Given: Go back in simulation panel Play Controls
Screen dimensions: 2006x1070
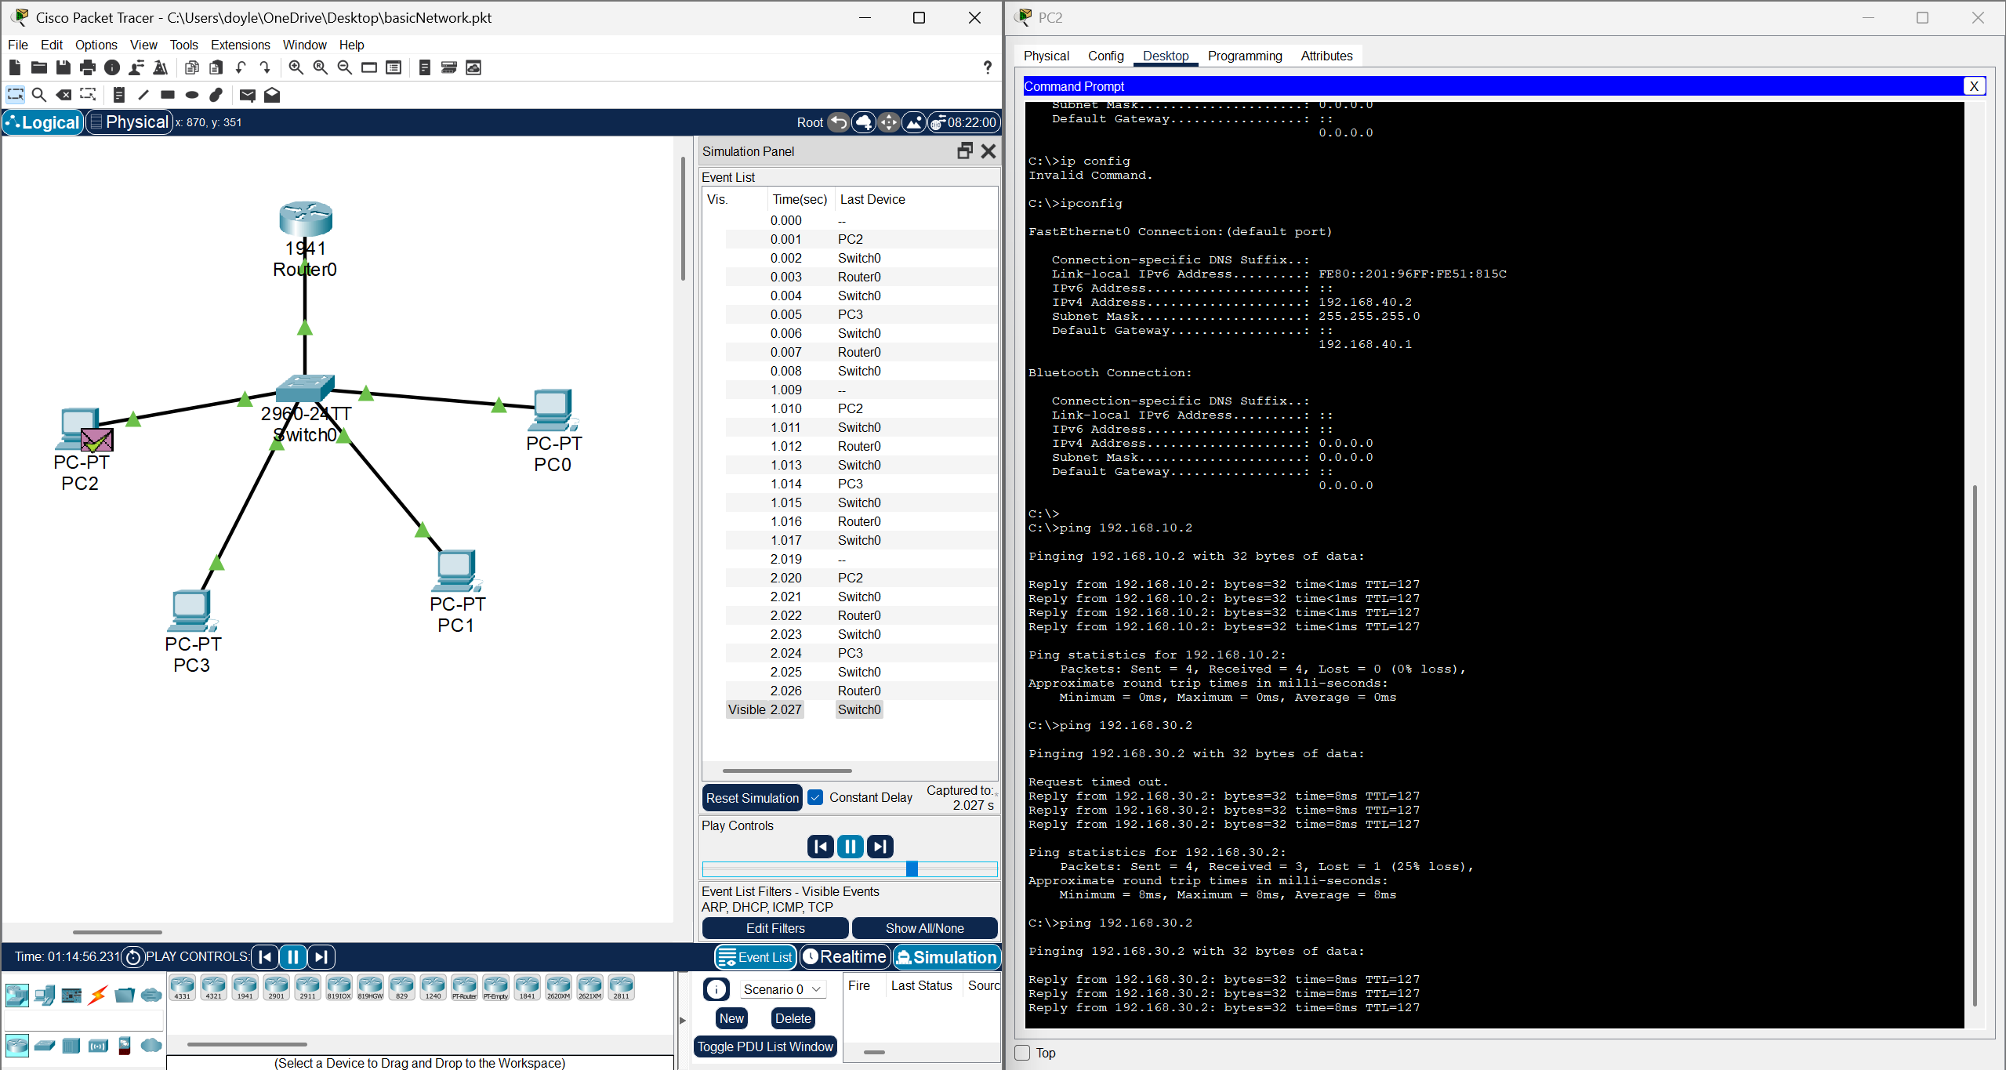Looking at the screenshot, I should click(820, 847).
